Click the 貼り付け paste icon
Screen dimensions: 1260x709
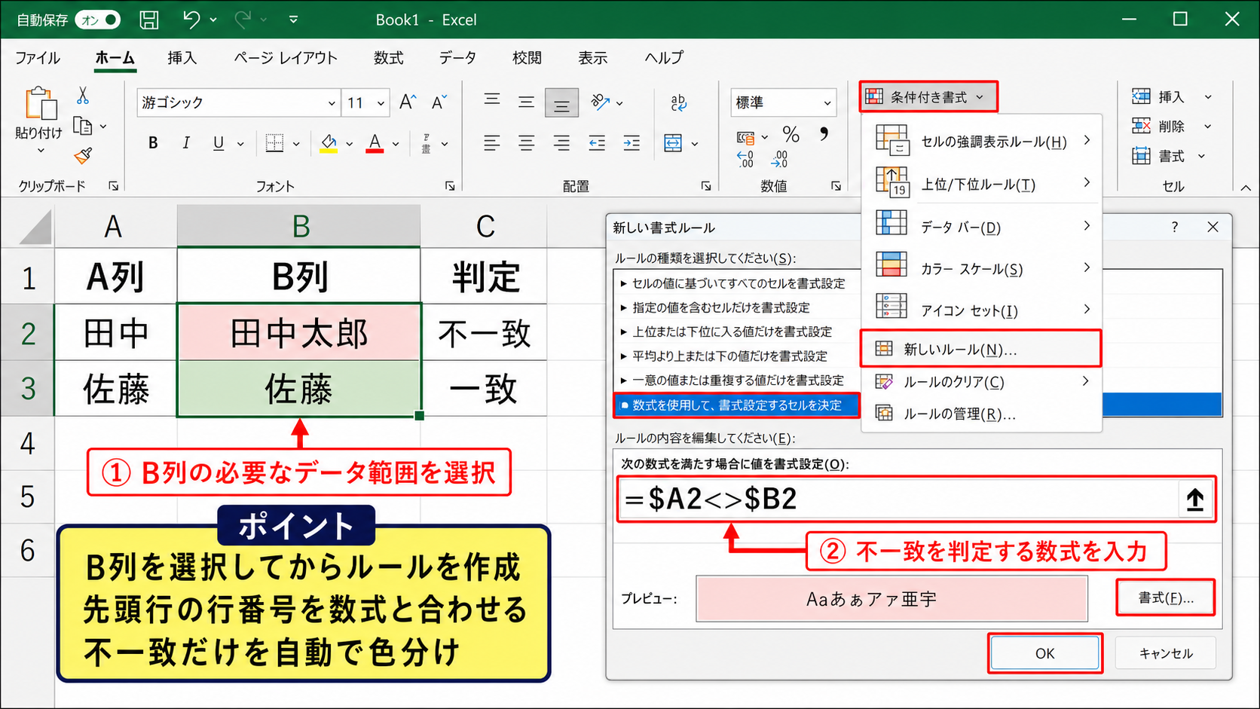click(x=40, y=103)
